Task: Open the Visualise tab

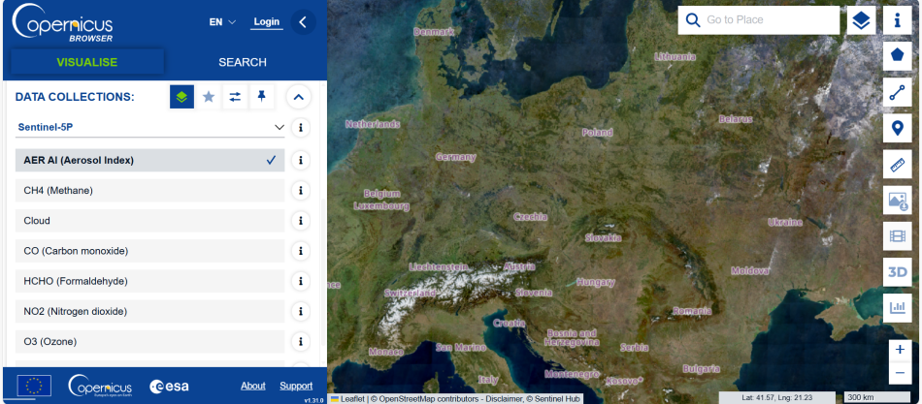Action: (87, 62)
